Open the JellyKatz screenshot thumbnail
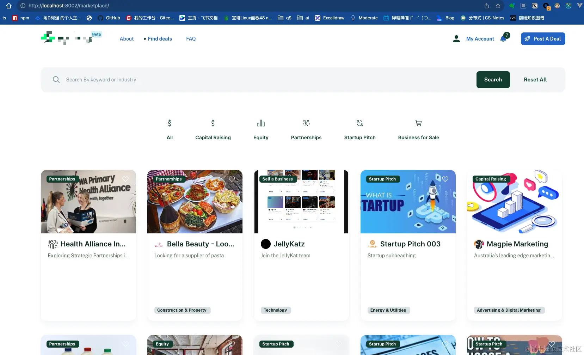The height and width of the screenshot is (355, 584). pyautogui.click(x=301, y=202)
